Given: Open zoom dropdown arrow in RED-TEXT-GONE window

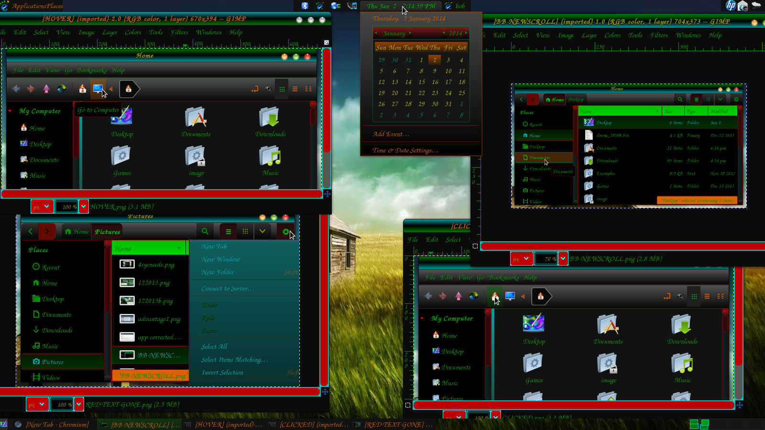Looking at the screenshot, I should tap(79, 404).
